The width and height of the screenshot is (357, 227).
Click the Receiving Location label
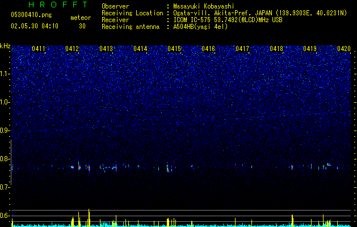(132, 13)
